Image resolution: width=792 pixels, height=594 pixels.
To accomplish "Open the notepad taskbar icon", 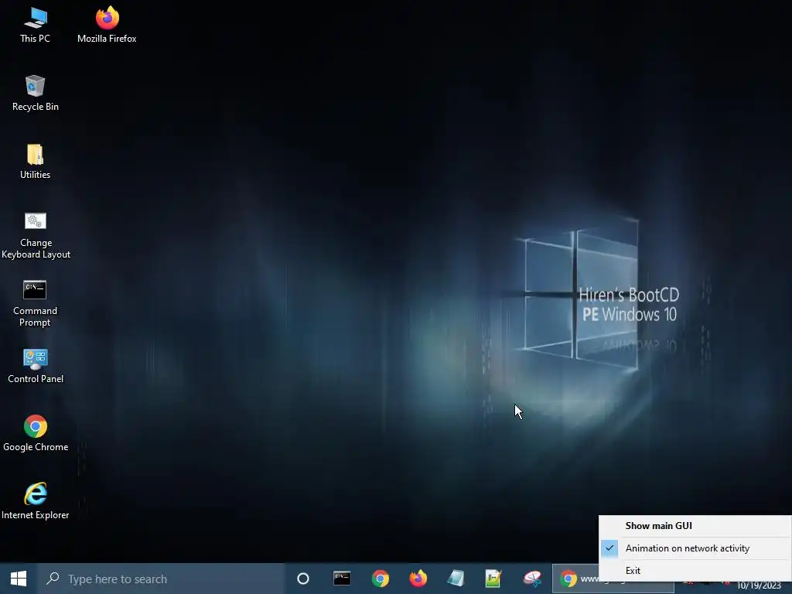I will (456, 579).
